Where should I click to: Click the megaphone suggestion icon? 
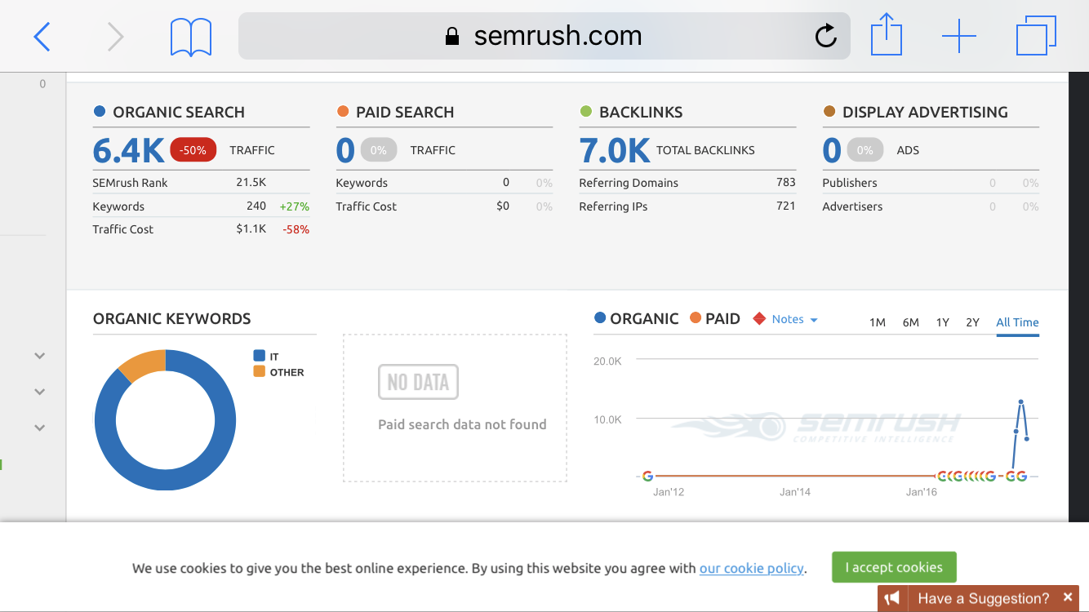pyautogui.click(x=892, y=599)
